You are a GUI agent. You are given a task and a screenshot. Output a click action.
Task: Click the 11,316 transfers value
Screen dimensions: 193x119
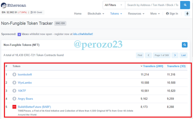[x=171, y=74]
